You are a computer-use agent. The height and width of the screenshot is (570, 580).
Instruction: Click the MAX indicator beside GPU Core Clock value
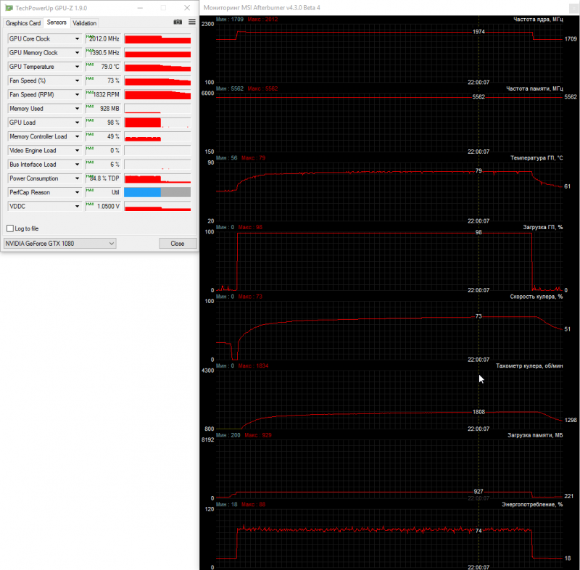coord(89,36)
